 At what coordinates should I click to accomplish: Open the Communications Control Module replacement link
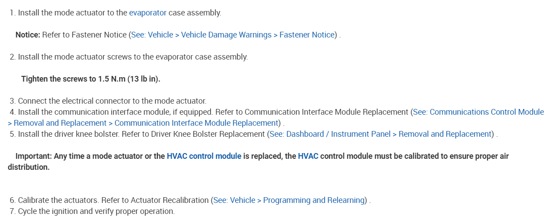coord(478,112)
